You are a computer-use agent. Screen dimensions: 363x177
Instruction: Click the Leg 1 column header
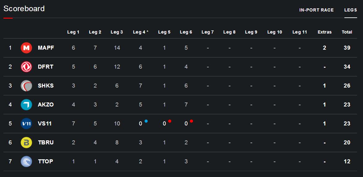point(73,32)
